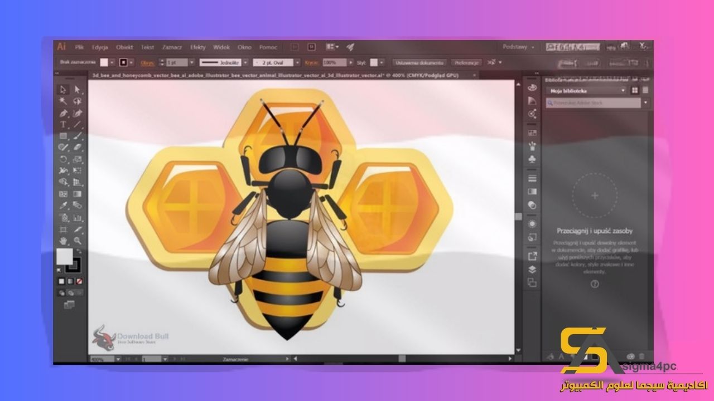
Task: Toggle the Draw Normal mode
Action: tap(61, 292)
